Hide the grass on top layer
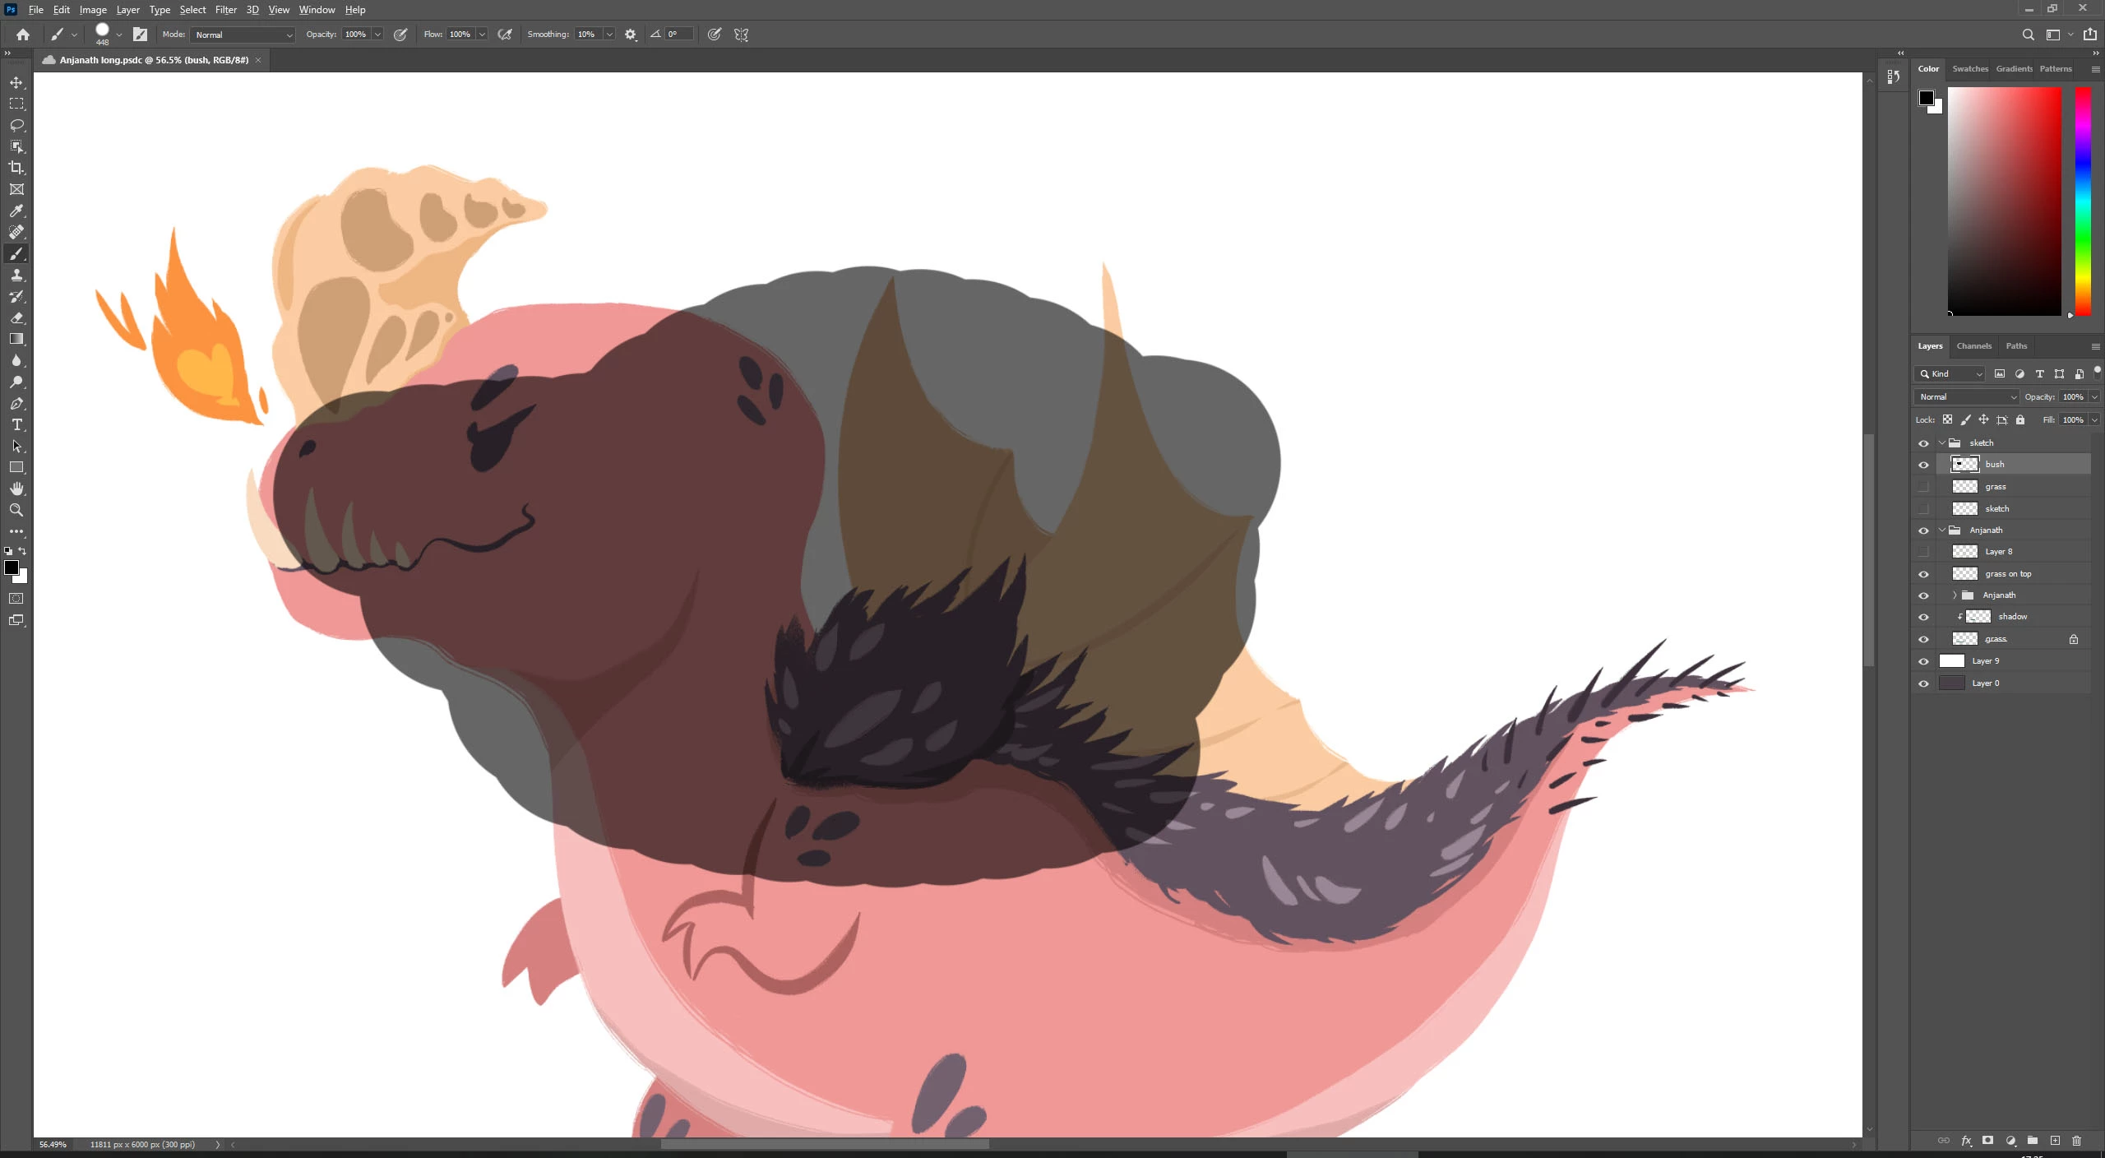The height and width of the screenshot is (1158, 2105). pos(1923,574)
